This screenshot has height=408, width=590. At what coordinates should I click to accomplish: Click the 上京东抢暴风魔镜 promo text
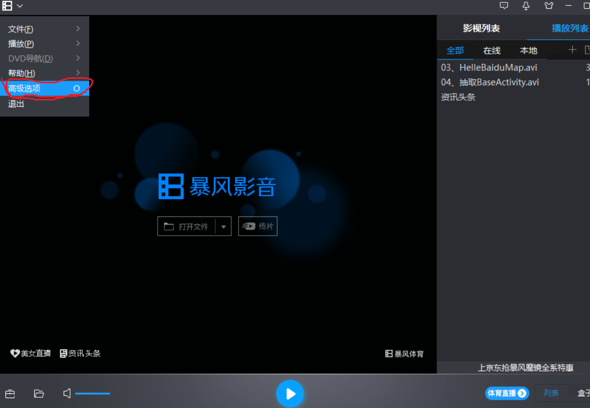(526, 368)
